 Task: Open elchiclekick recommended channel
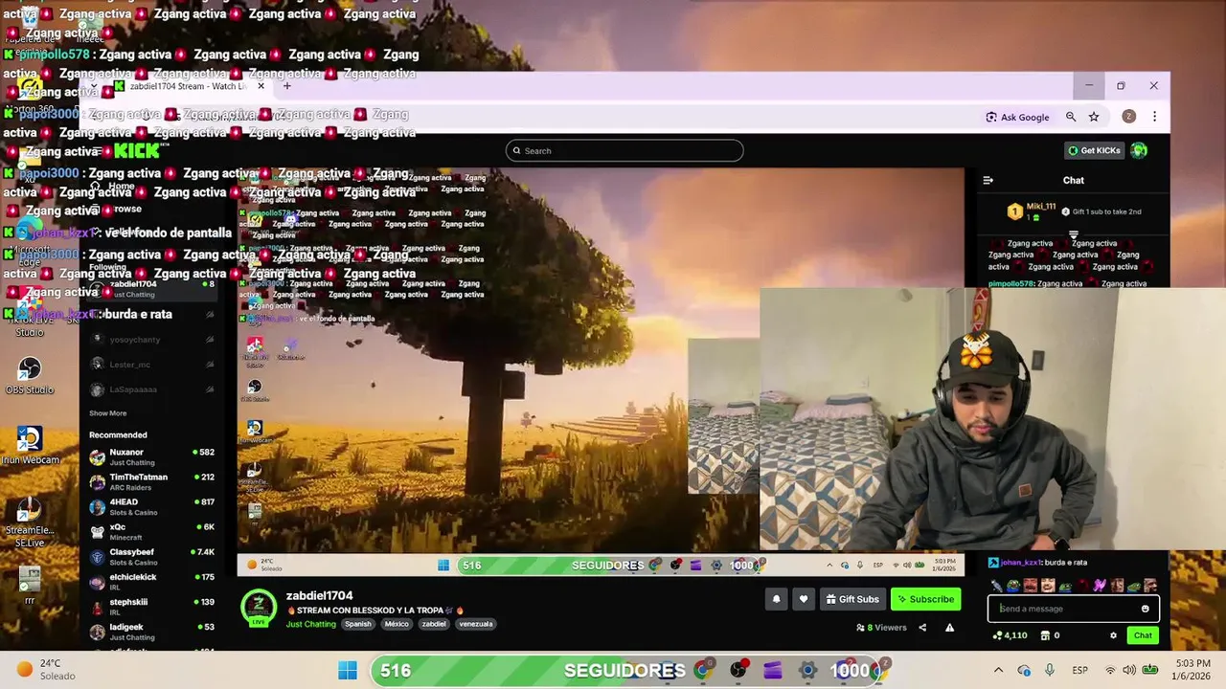click(x=151, y=581)
